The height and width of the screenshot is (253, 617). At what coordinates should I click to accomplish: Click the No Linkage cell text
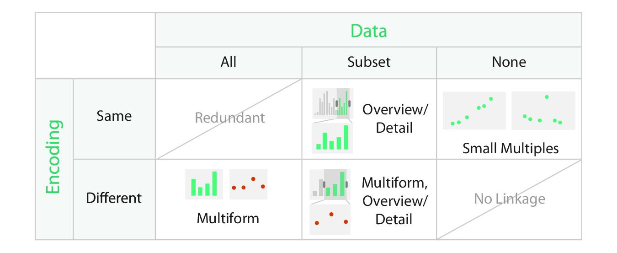510,199
